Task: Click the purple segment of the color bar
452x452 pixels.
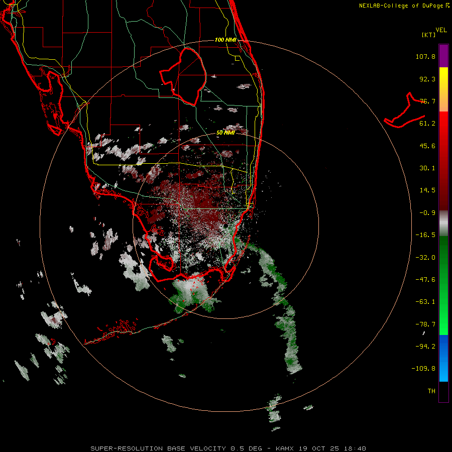Action: (443, 56)
